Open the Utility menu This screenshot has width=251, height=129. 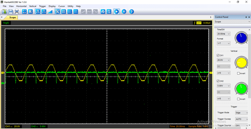[x=70, y=6]
